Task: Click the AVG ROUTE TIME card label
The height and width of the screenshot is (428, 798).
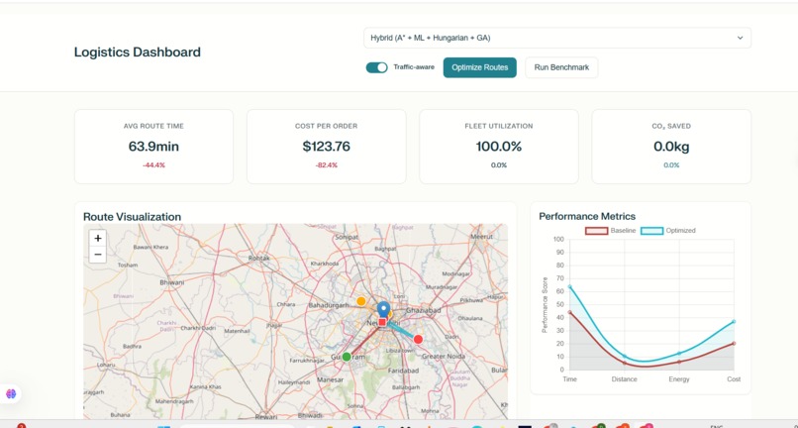Action: pos(153,126)
